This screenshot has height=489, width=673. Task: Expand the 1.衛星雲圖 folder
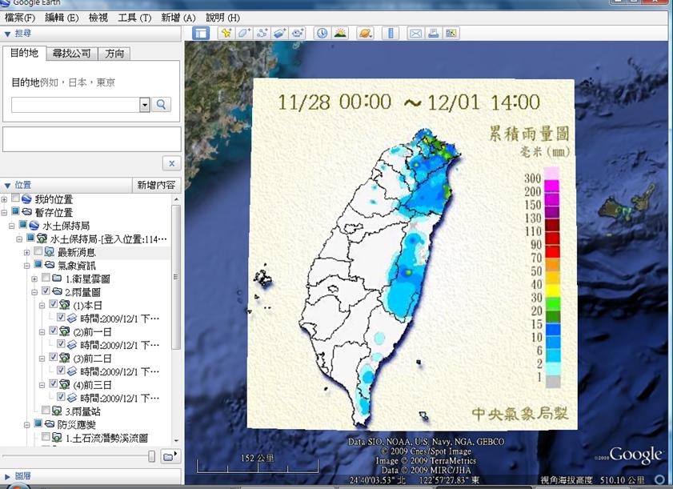[34, 279]
